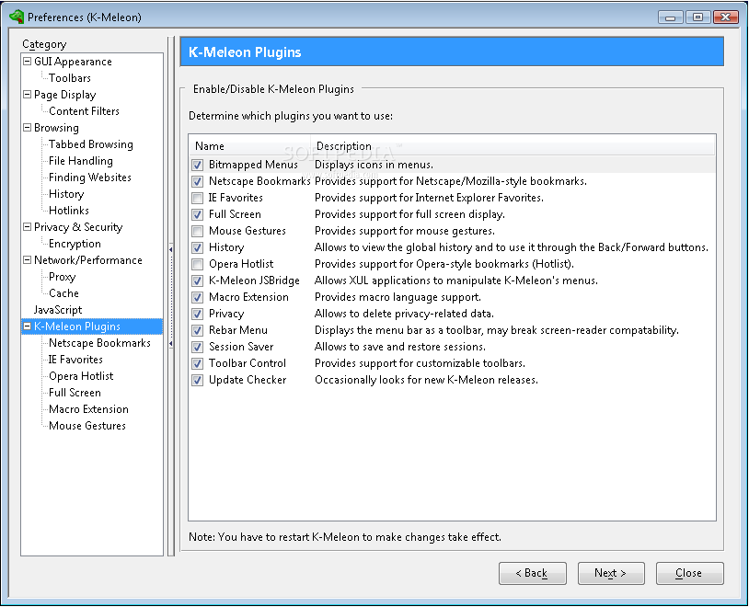Minimize the Preferences window
749x607 pixels.
tap(670, 17)
